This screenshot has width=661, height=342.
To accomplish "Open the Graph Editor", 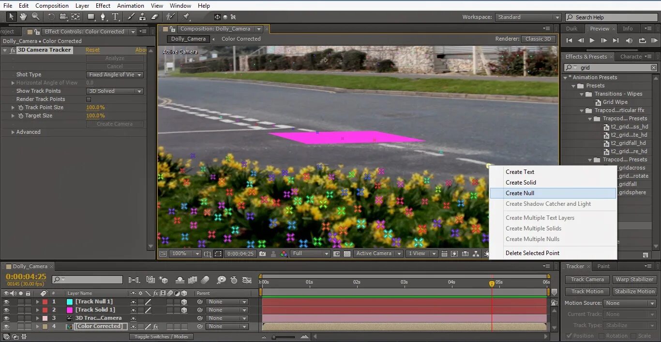I will point(247,279).
